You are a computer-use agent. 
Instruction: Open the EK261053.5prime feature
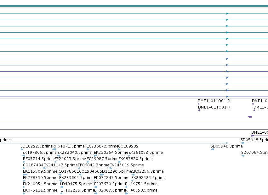point(145,153)
